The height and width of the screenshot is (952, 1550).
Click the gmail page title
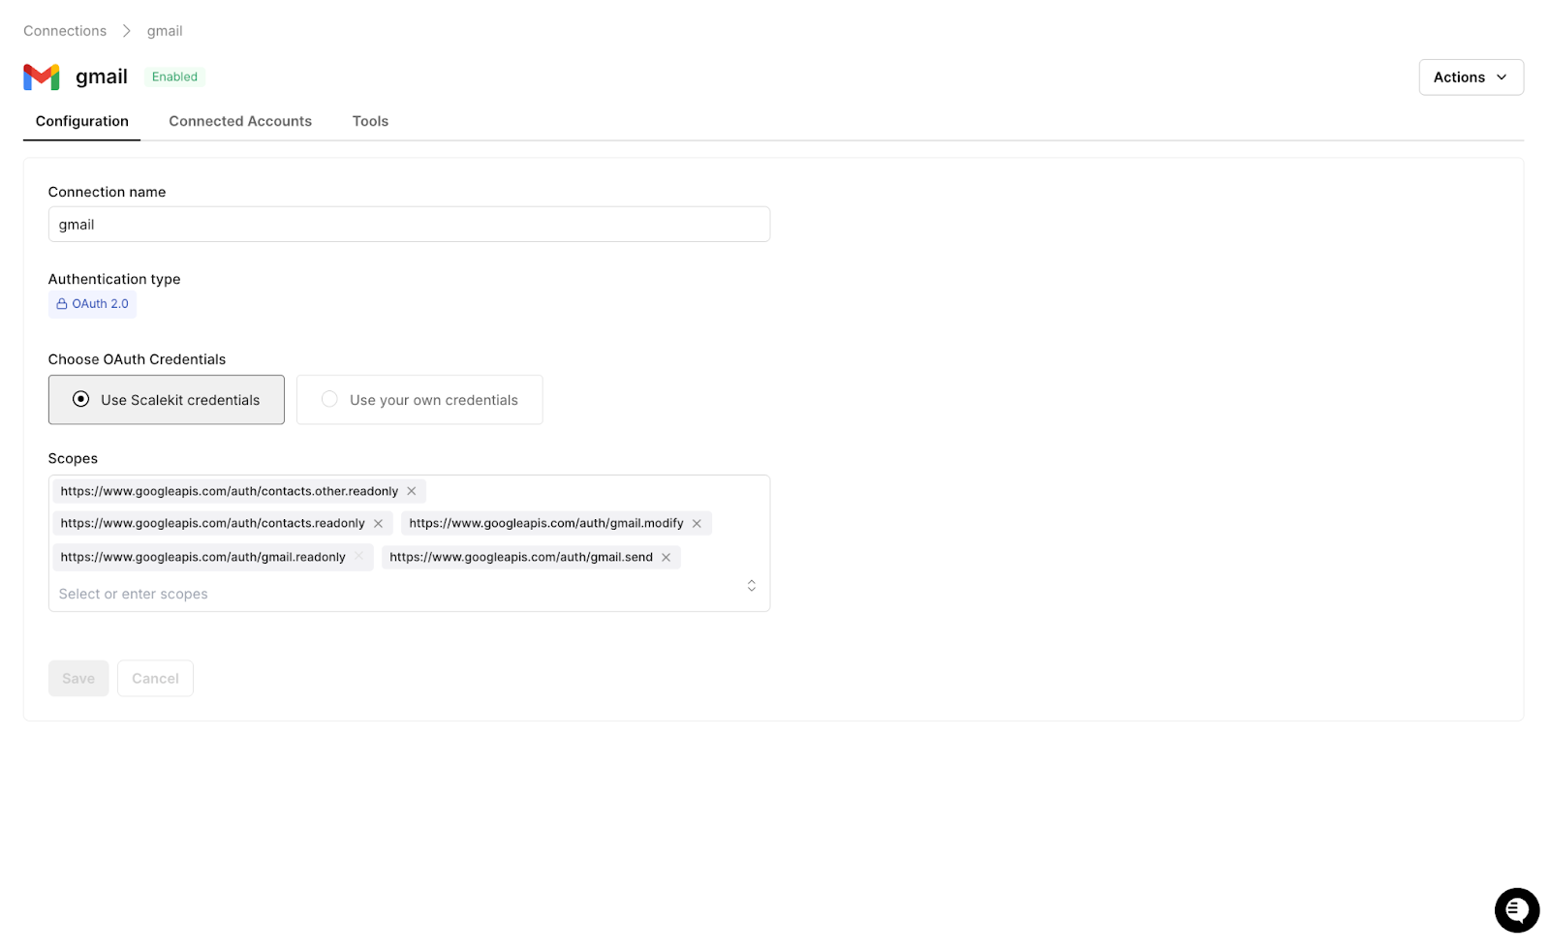tap(102, 77)
